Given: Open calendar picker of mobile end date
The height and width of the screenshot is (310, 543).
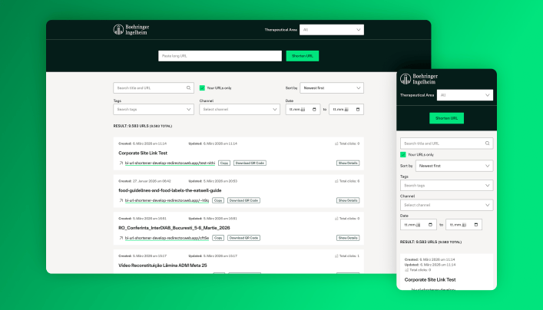Looking at the screenshot, I should coord(476,225).
